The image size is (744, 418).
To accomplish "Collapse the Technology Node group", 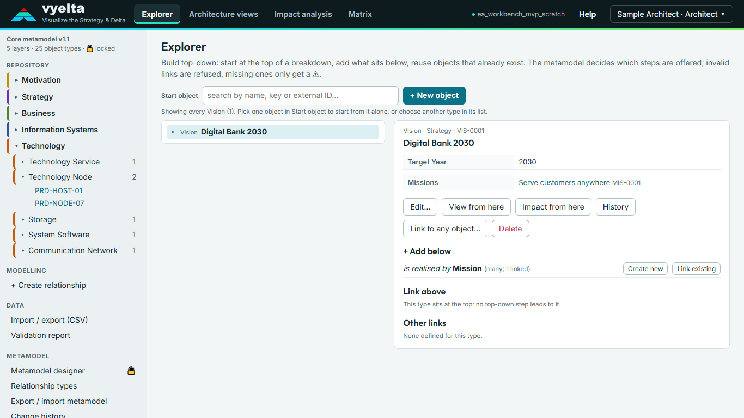I will [23, 177].
